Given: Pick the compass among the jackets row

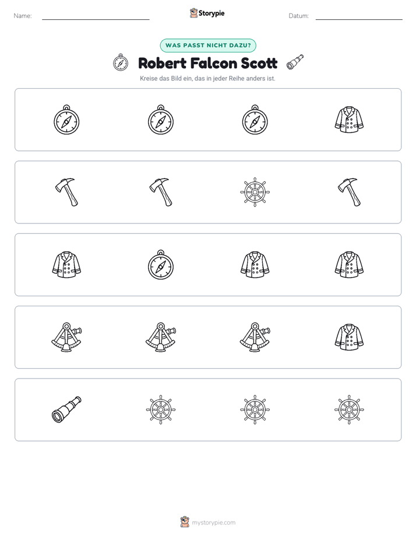Looking at the screenshot, I should (x=161, y=265).
